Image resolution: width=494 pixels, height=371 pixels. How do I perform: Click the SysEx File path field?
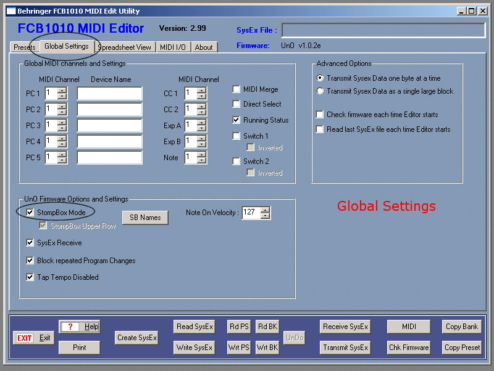383,30
